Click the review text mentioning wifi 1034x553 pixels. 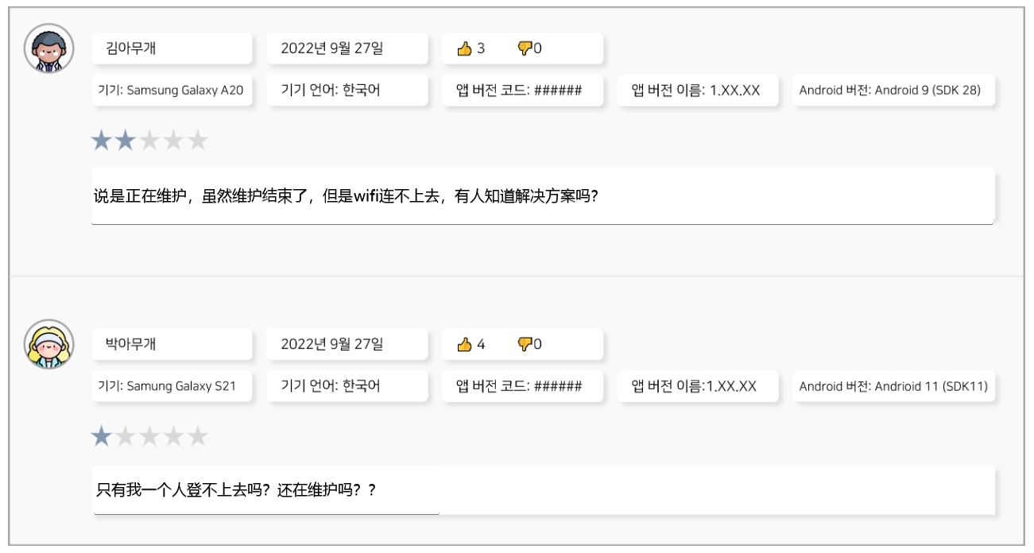tap(542, 195)
